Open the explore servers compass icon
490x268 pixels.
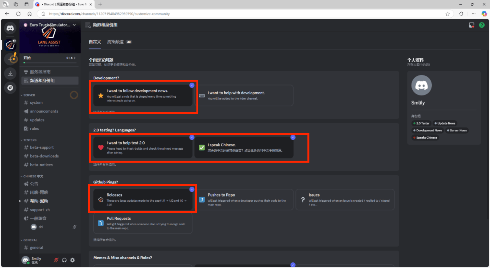pos(10,88)
